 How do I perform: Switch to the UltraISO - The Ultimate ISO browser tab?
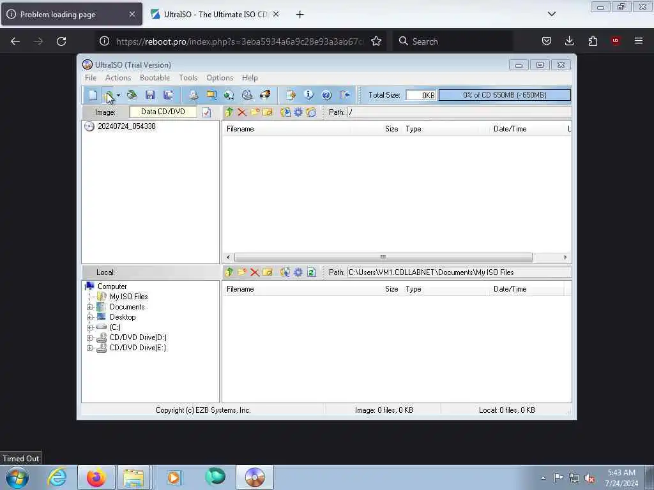point(215,14)
